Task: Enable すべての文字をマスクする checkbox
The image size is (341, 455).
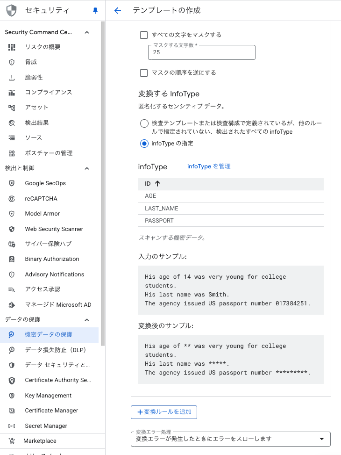Action: pos(144,35)
